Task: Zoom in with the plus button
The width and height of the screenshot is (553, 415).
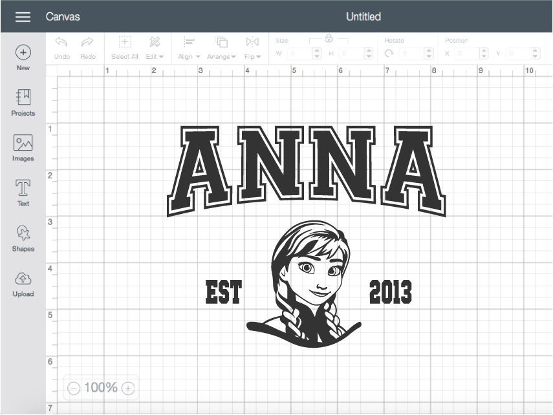Action: tap(128, 388)
